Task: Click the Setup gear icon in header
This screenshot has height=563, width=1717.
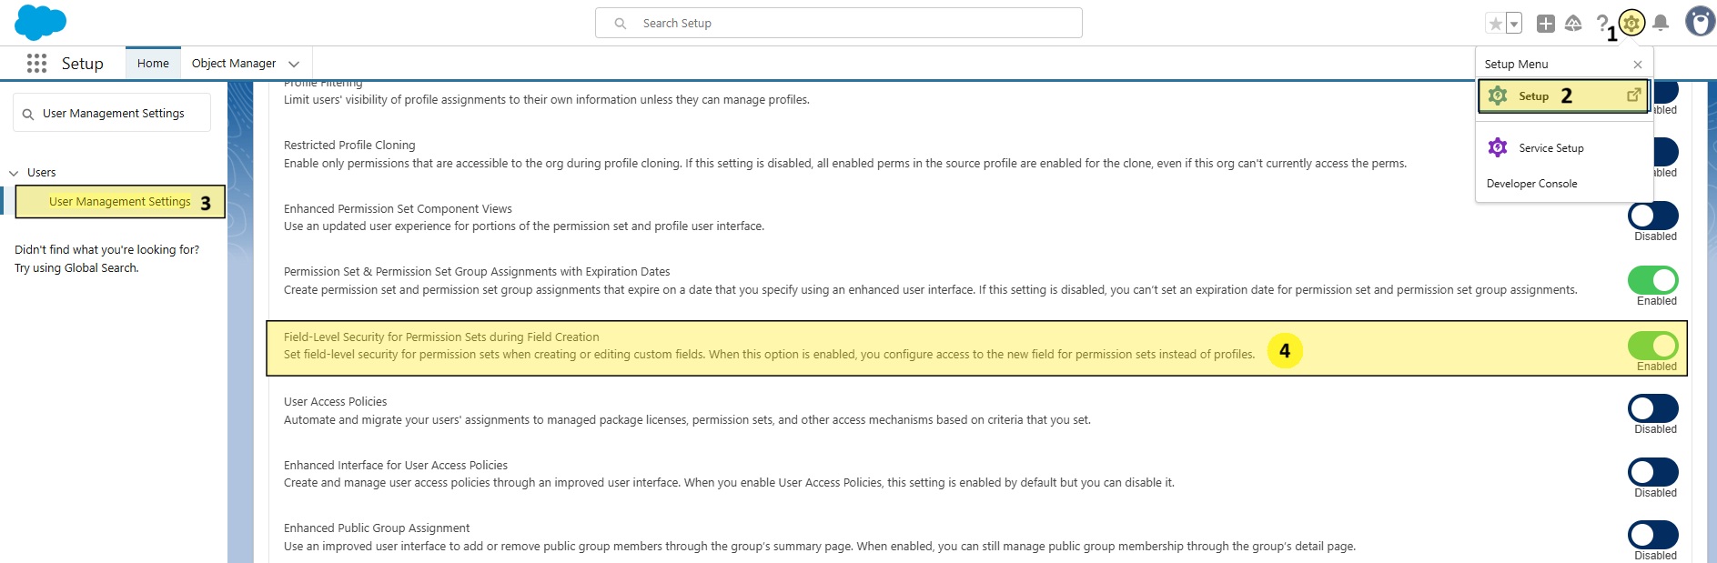Action: coord(1631,23)
